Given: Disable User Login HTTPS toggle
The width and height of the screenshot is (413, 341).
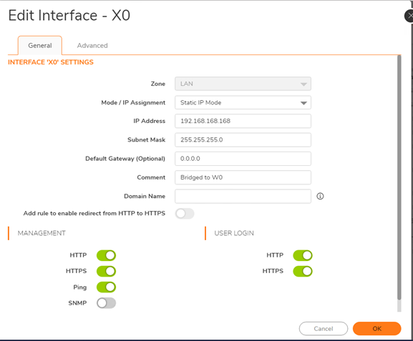Looking at the screenshot, I should [x=303, y=271].
